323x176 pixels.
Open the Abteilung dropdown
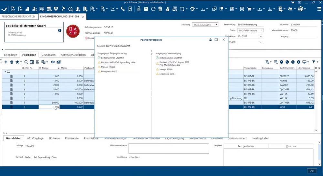point(205,24)
